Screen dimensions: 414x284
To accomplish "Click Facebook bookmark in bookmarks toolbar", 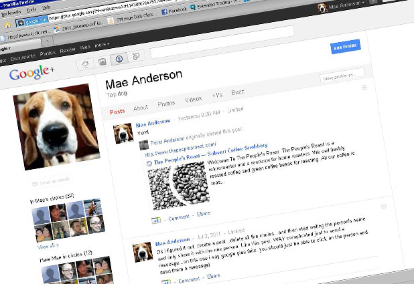I will 174,11.
